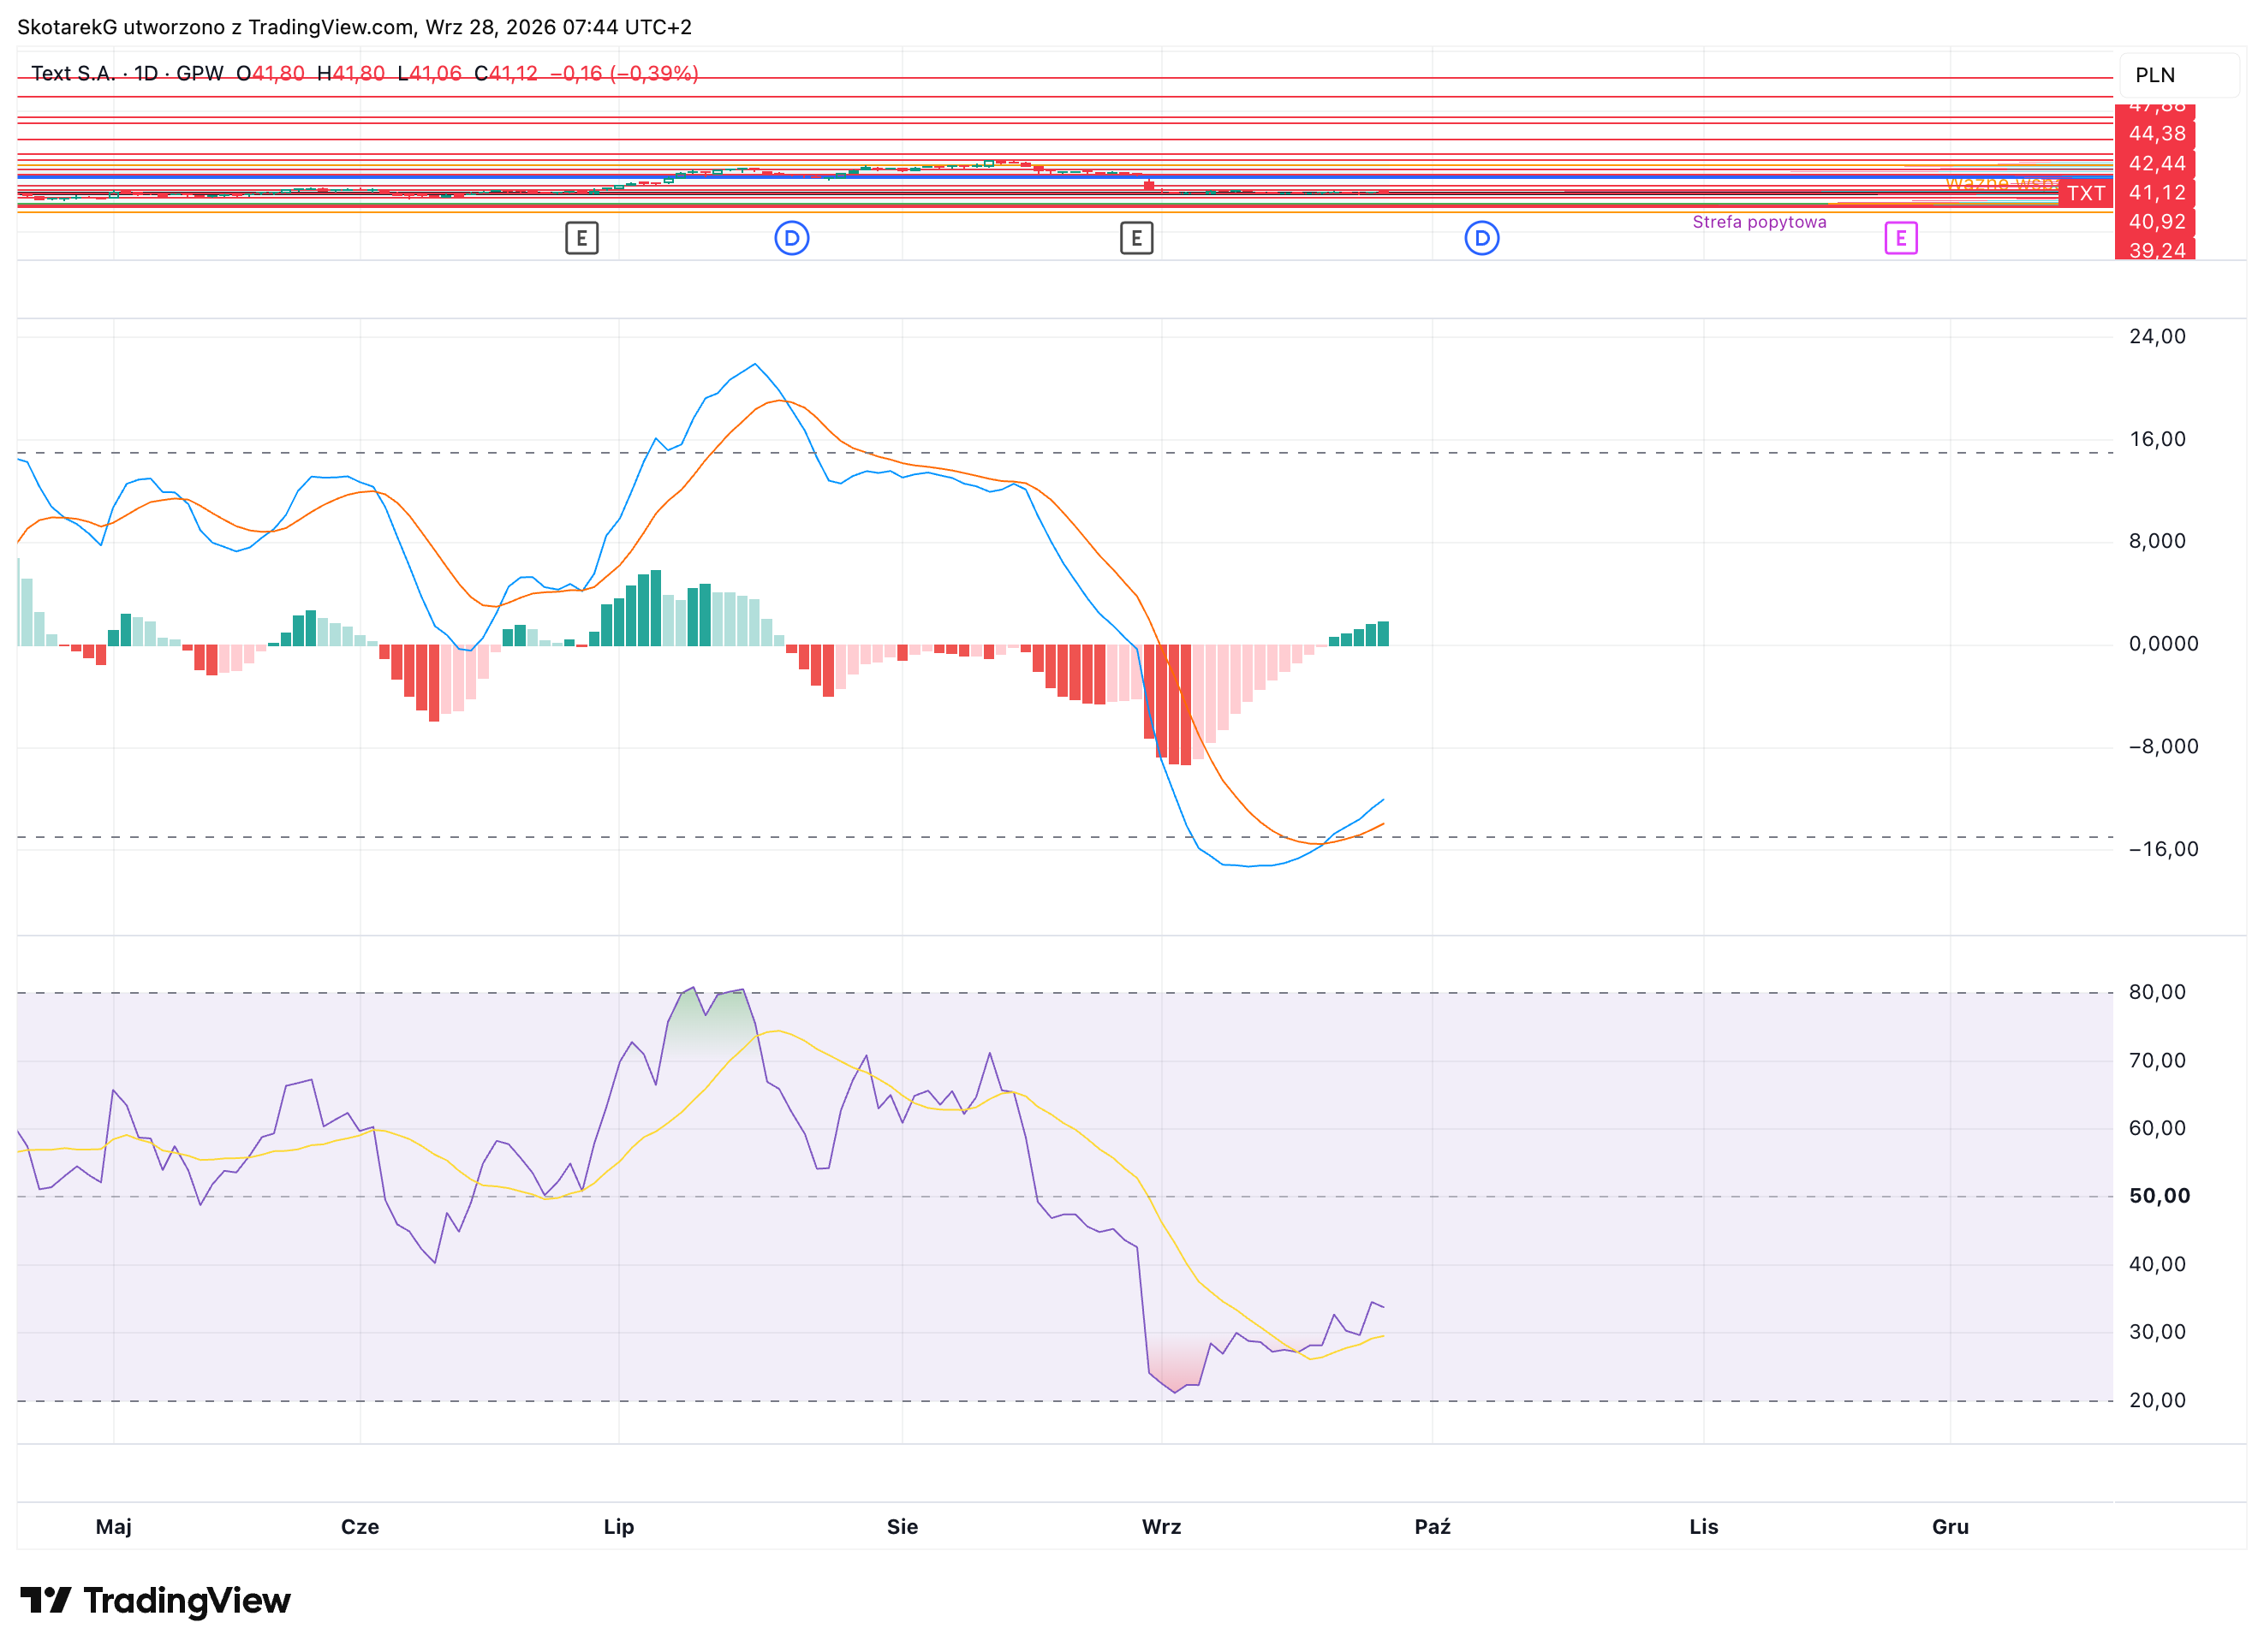Click the −0,16 (−0,39%) change value
The width and height of the screenshot is (2264, 1652).
pos(624,73)
